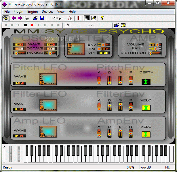Adjust AMP DISTORTION slider
Image resolution: width=177 pixels, height=172 pixels.
tap(155, 53)
